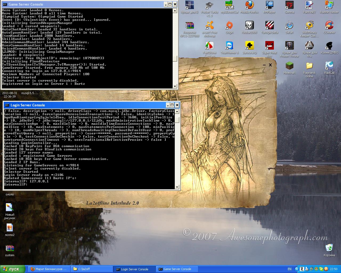Screen dimensions: 341x273
Task: Minimize the La2offline Interlude launcher window
Action: [x=264, y=65]
